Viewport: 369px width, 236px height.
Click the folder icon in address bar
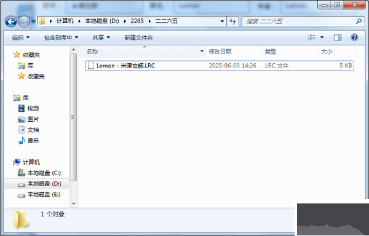[x=42, y=21]
